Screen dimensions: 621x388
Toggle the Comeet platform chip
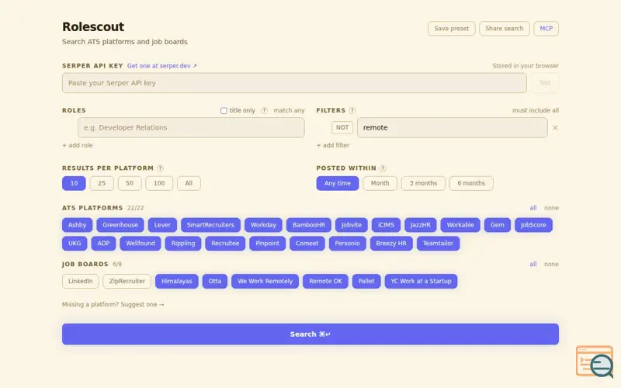coord(307,244)
